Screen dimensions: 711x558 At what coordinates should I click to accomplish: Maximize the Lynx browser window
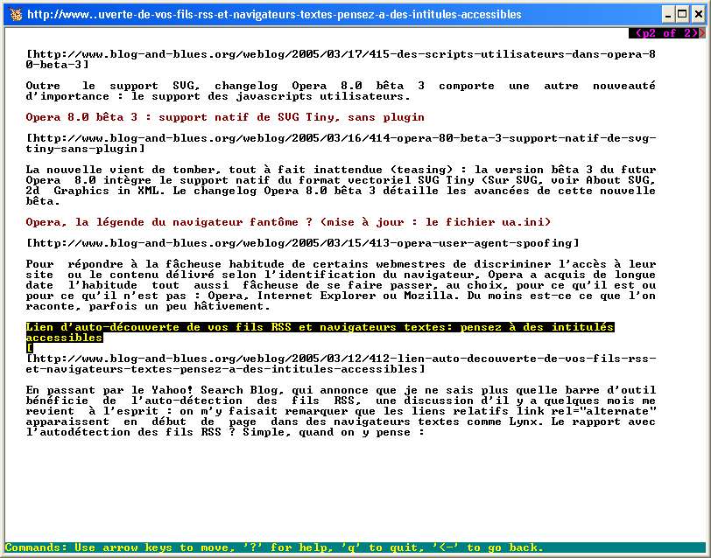[682, 15]
